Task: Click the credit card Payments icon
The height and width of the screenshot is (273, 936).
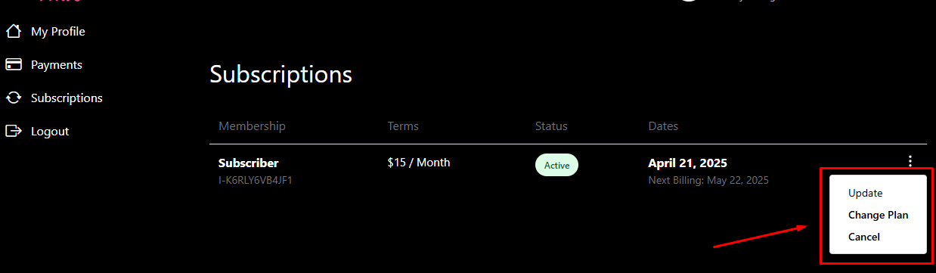Action: 13,65
